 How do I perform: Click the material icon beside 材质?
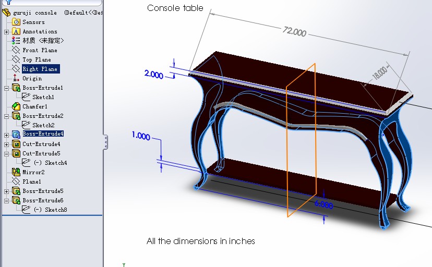pos(16,41)
